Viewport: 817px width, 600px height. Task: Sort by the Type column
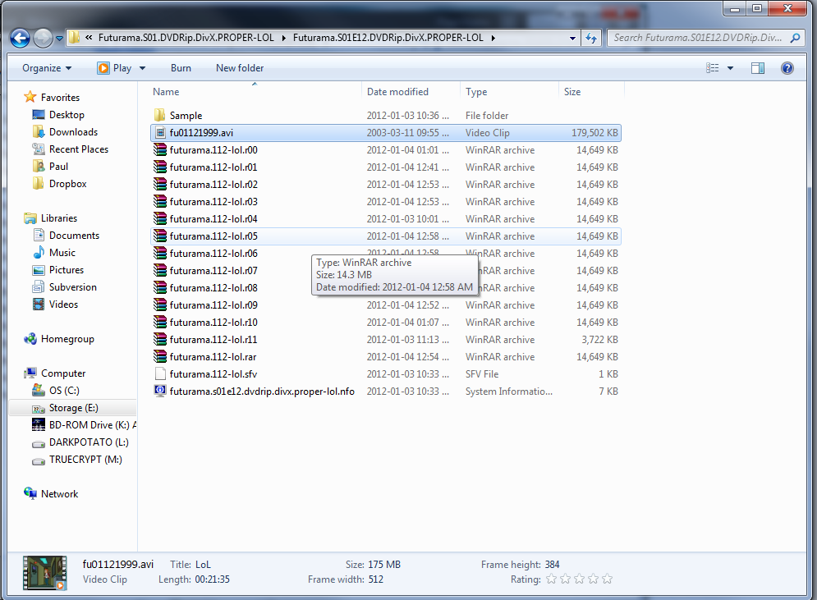coord(476,92)
